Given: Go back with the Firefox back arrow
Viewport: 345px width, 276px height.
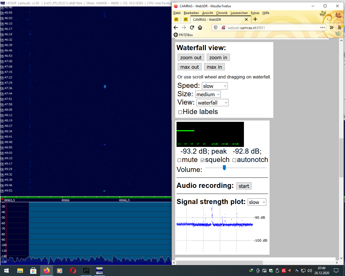Looking at the screenshot, I should [176, 27].
